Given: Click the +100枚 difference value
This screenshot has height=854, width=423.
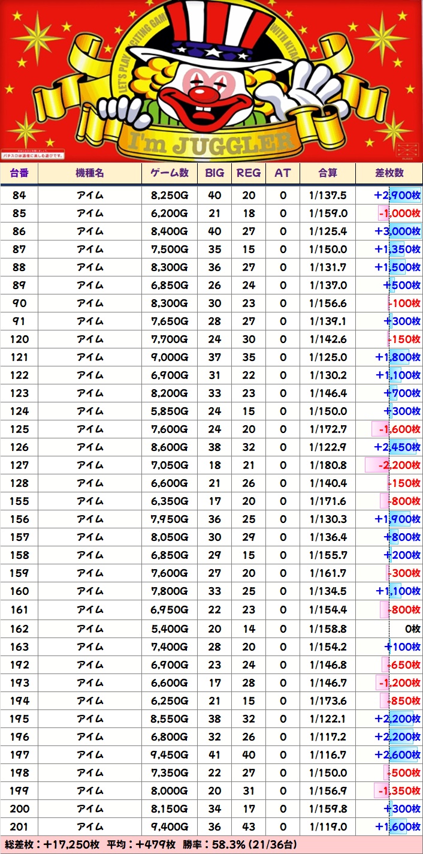Looking at the screenshot, I should pyautogui.click(x=402, y=647).
